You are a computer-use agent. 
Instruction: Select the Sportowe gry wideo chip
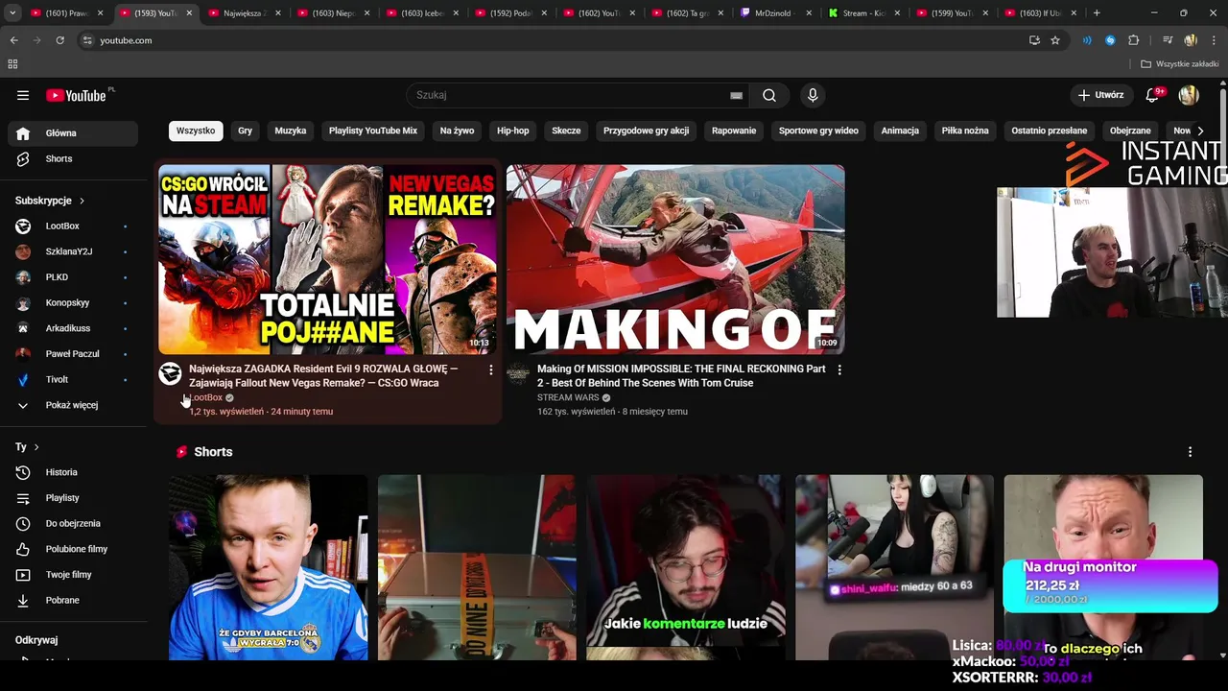pos(818,131)
